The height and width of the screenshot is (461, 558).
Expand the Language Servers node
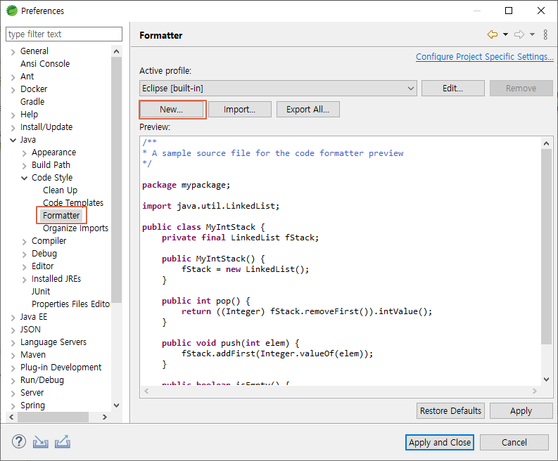pyautogui.click(x=13, y=343)
